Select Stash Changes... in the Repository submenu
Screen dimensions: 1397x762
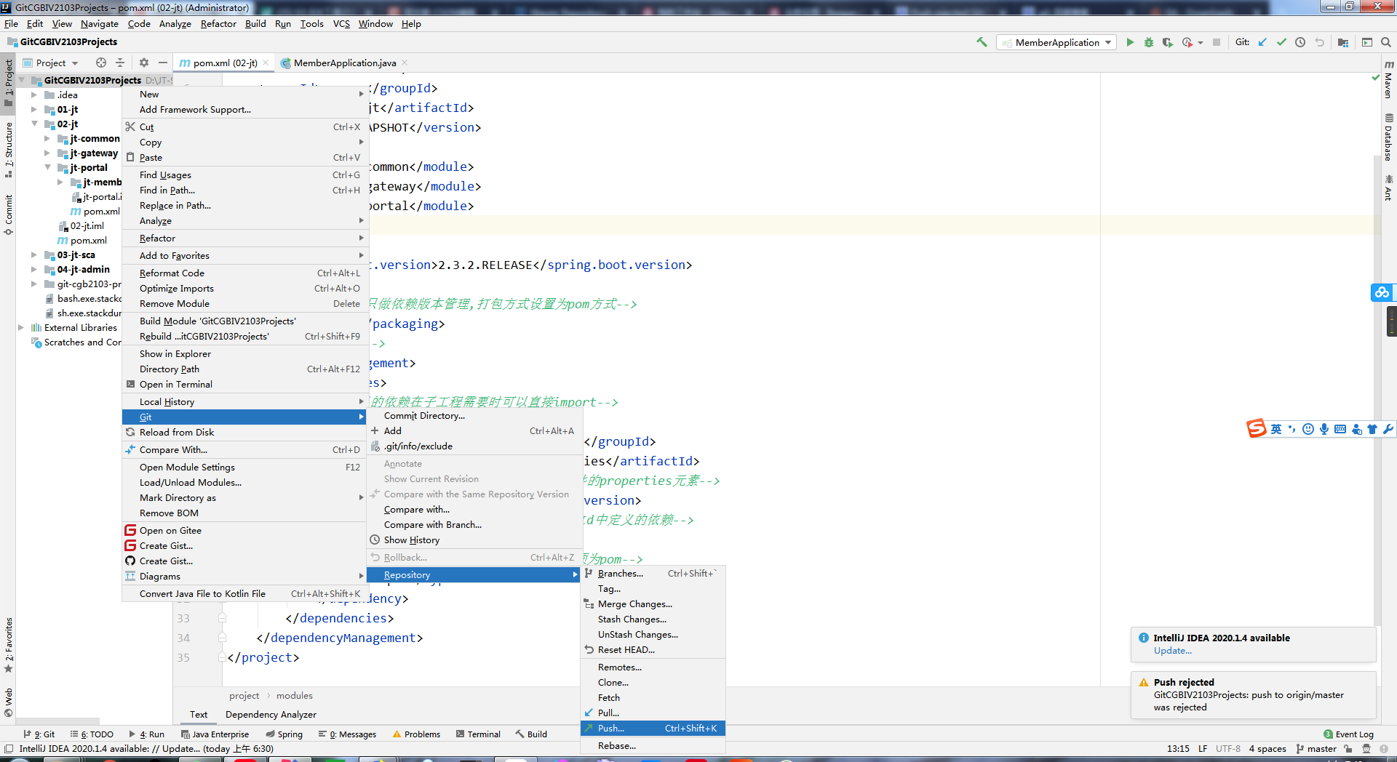tap(653, 619)
